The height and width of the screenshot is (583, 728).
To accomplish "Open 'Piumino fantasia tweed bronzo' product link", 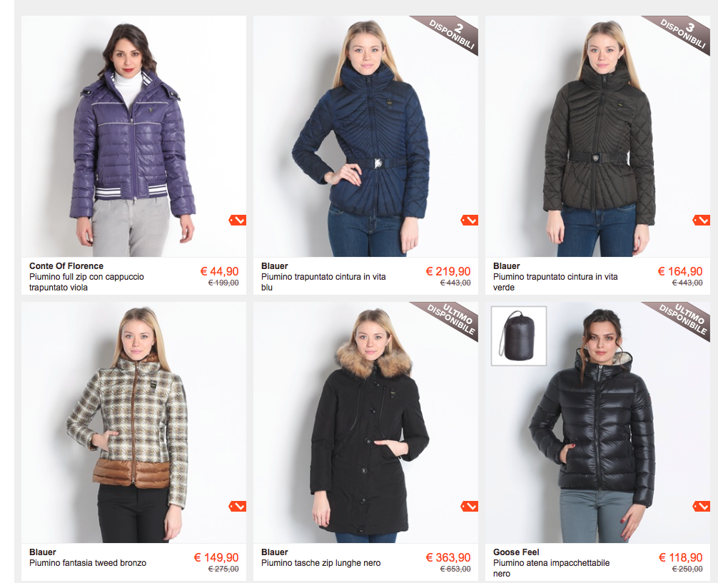I will [x=88, y=563].
